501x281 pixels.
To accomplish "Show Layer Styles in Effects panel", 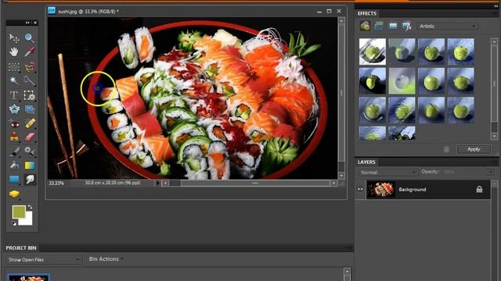I will click(379, 26).
